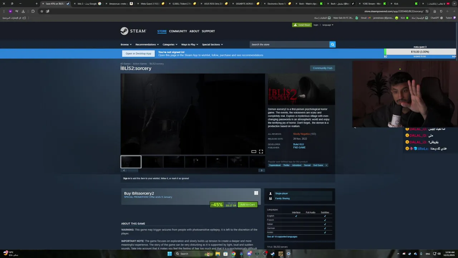The image size is (458, 258).
Task: Click site info icon beside the URL
Action: click(427, 11)
